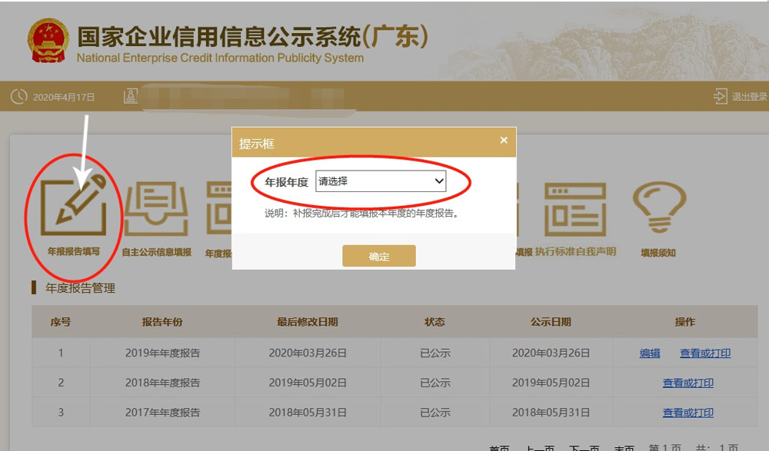Click 编辑 link for 2019 annual report

[650, 353]
